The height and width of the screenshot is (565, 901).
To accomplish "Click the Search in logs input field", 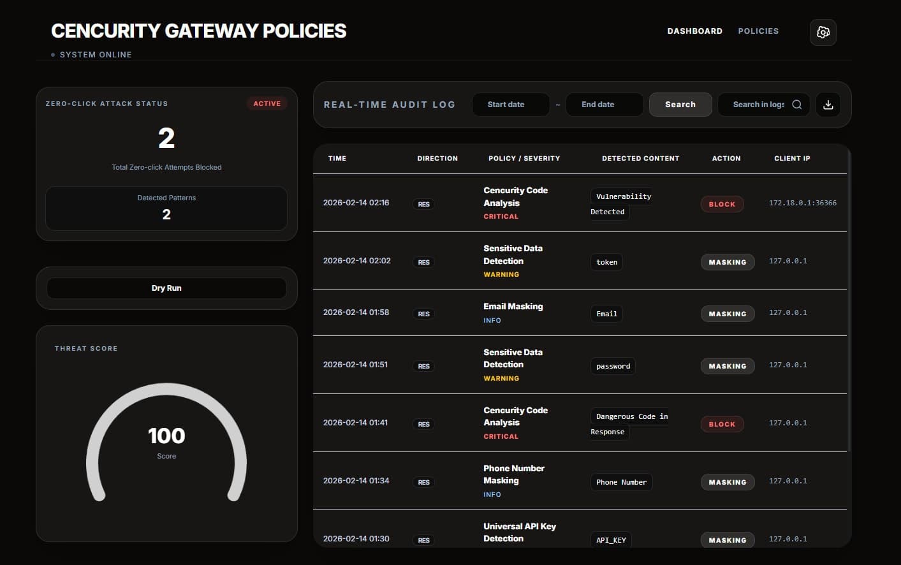I will coord(759,104).
